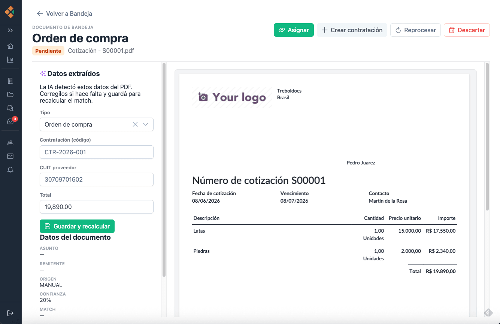Click Guardar y recalcular button
This screenshot has width=500, height=324.
(x=77, y=226)
